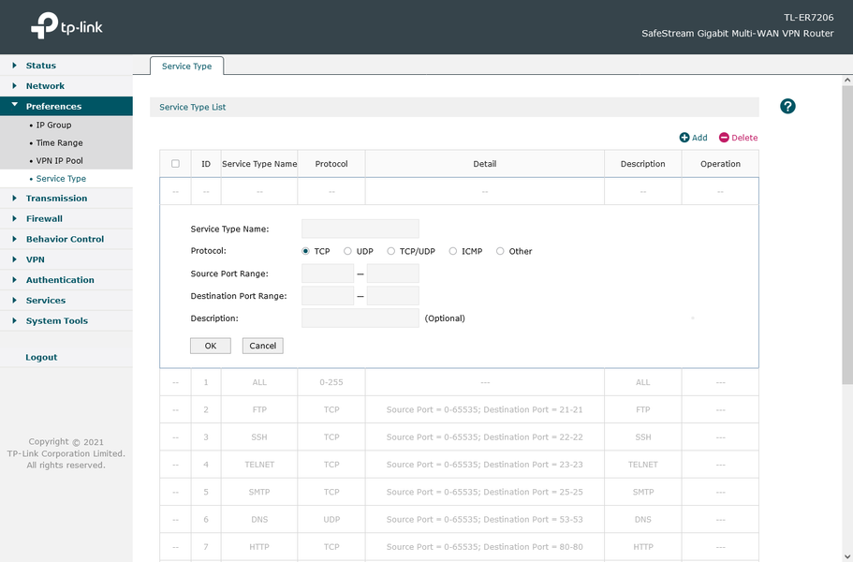Image resolution: width=853 pixels, height=562 pixels.
Task: Select the ICMP protocol radio button
Action: 452,251
